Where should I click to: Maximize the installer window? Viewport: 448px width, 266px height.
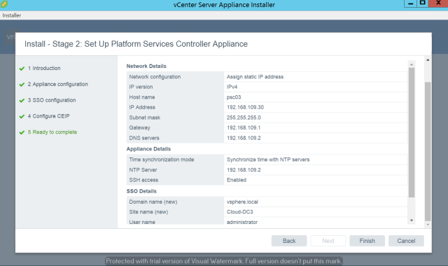click(x=422, y=3)
